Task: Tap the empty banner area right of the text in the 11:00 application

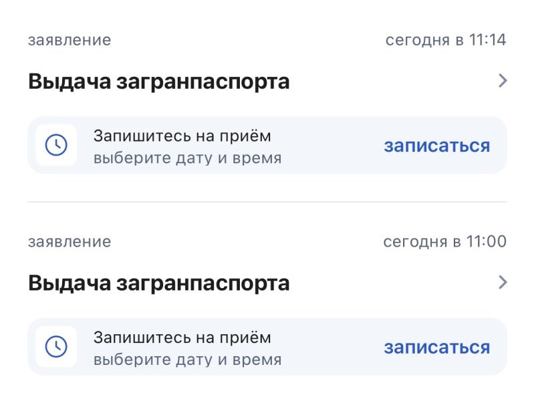Action: (331, 347)
